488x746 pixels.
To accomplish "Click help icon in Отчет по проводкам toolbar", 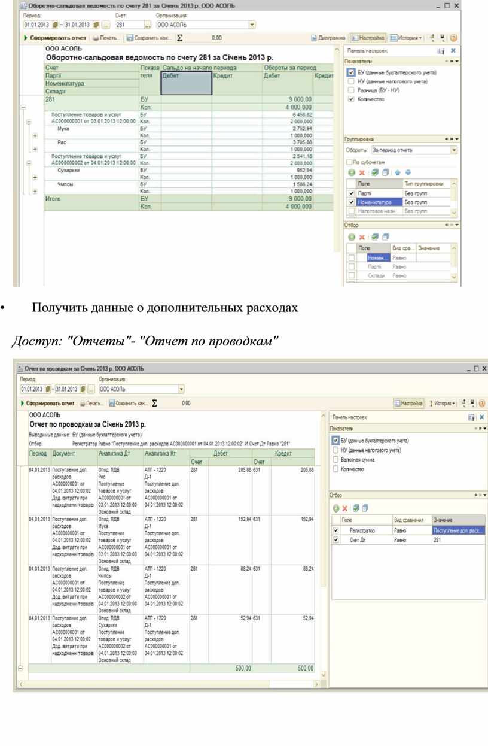I will click(x=482, y=403).
